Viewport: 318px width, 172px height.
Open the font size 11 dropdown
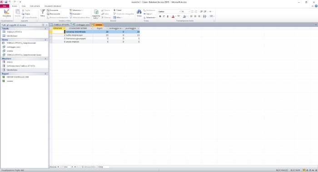point(189,11)
